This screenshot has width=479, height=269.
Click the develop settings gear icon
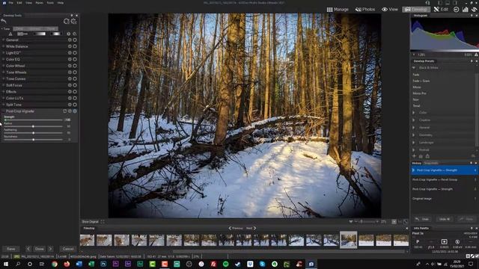point(73,21)
